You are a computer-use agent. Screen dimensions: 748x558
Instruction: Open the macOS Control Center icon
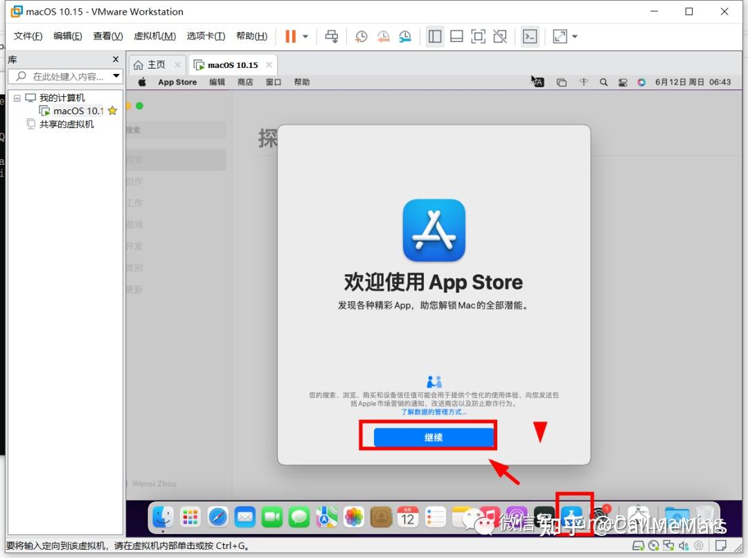point(623,82)
